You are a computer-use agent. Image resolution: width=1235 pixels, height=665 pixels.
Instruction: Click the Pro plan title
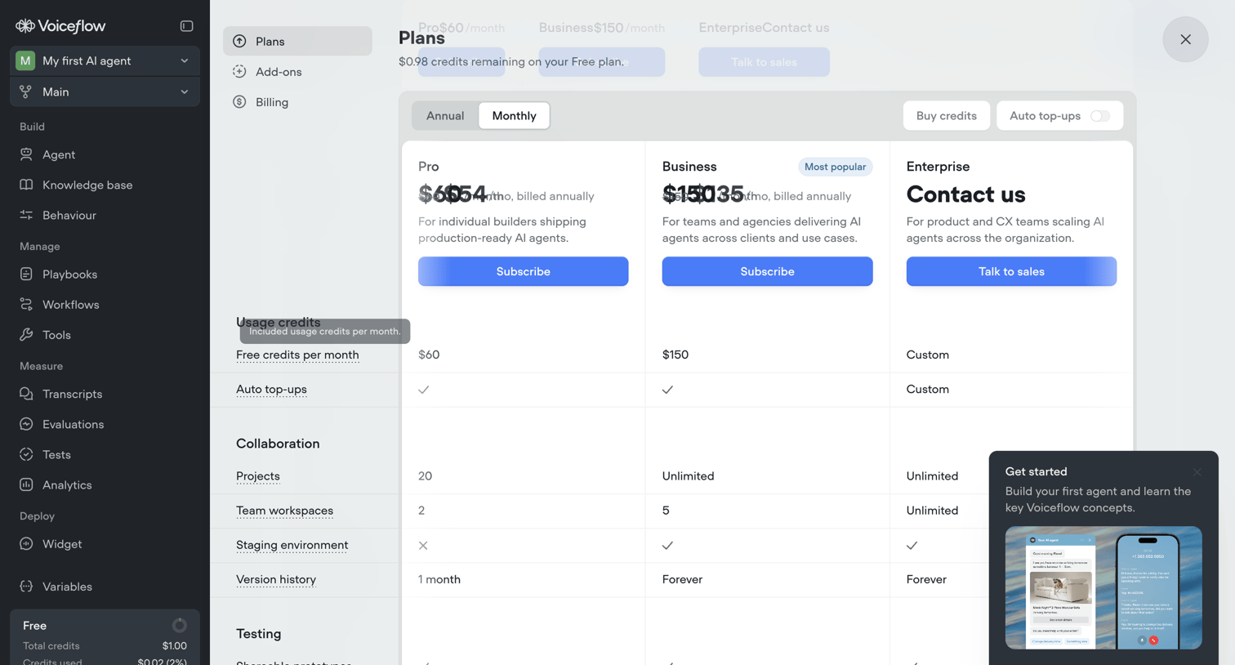click(x=428, y=167)
